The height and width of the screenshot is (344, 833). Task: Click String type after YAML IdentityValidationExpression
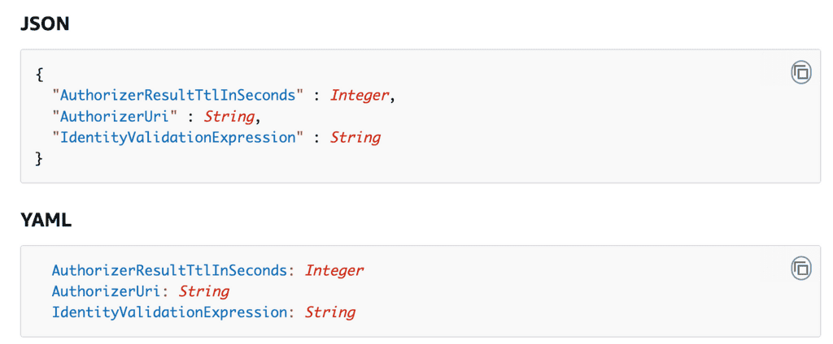click(x=329, y=312)
